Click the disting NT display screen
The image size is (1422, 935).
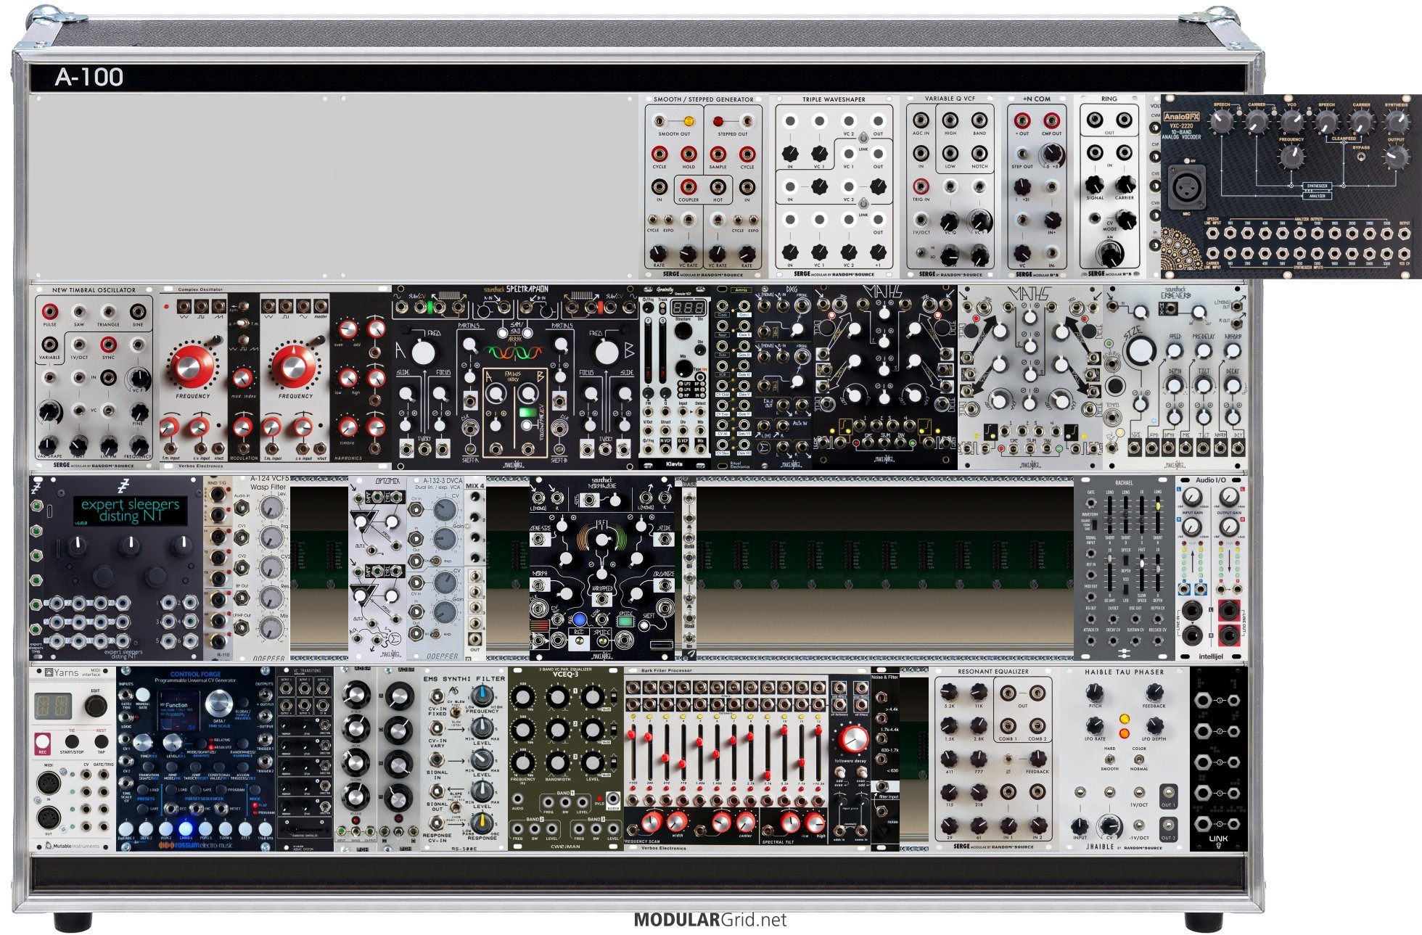click(x=130, y=510)
